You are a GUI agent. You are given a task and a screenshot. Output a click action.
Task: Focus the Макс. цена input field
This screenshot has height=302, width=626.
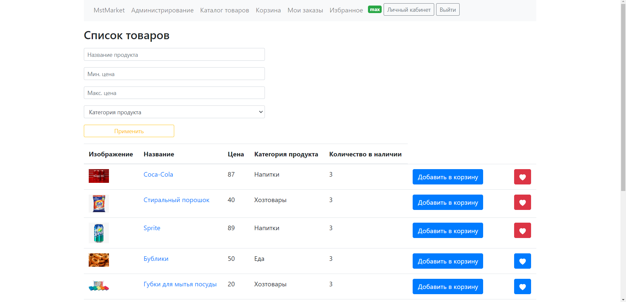(174, 93)
